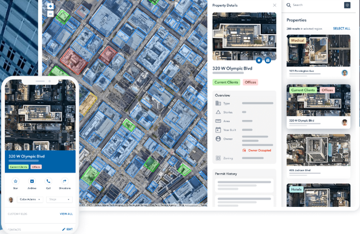Viewport: 360px width, 234px height.
Task: Click the search magnifier icon
Action: (289, 5)
